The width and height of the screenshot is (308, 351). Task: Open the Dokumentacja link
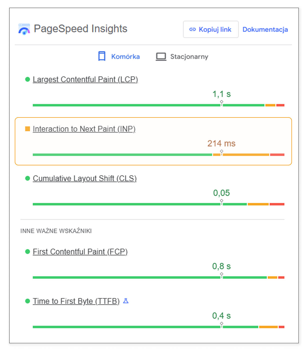point(265,30)
